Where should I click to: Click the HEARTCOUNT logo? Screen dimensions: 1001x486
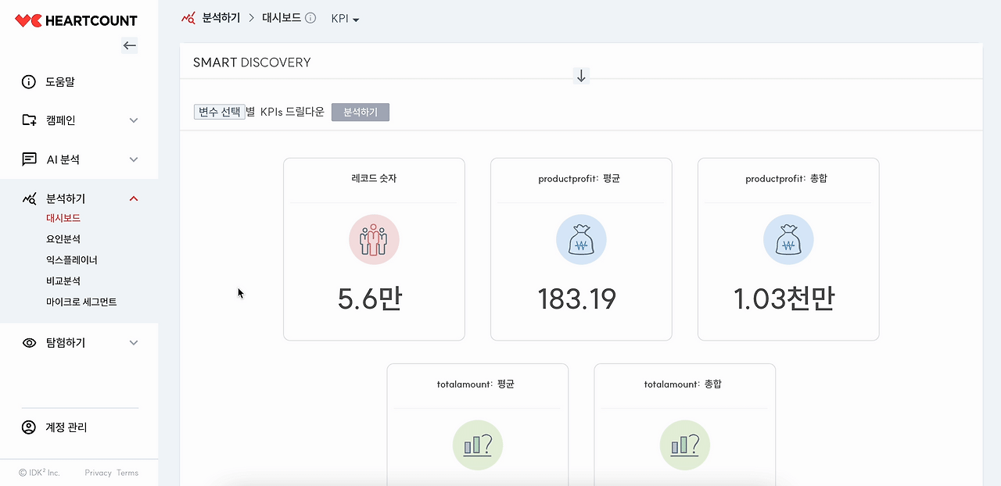click(x=74, y=20)
